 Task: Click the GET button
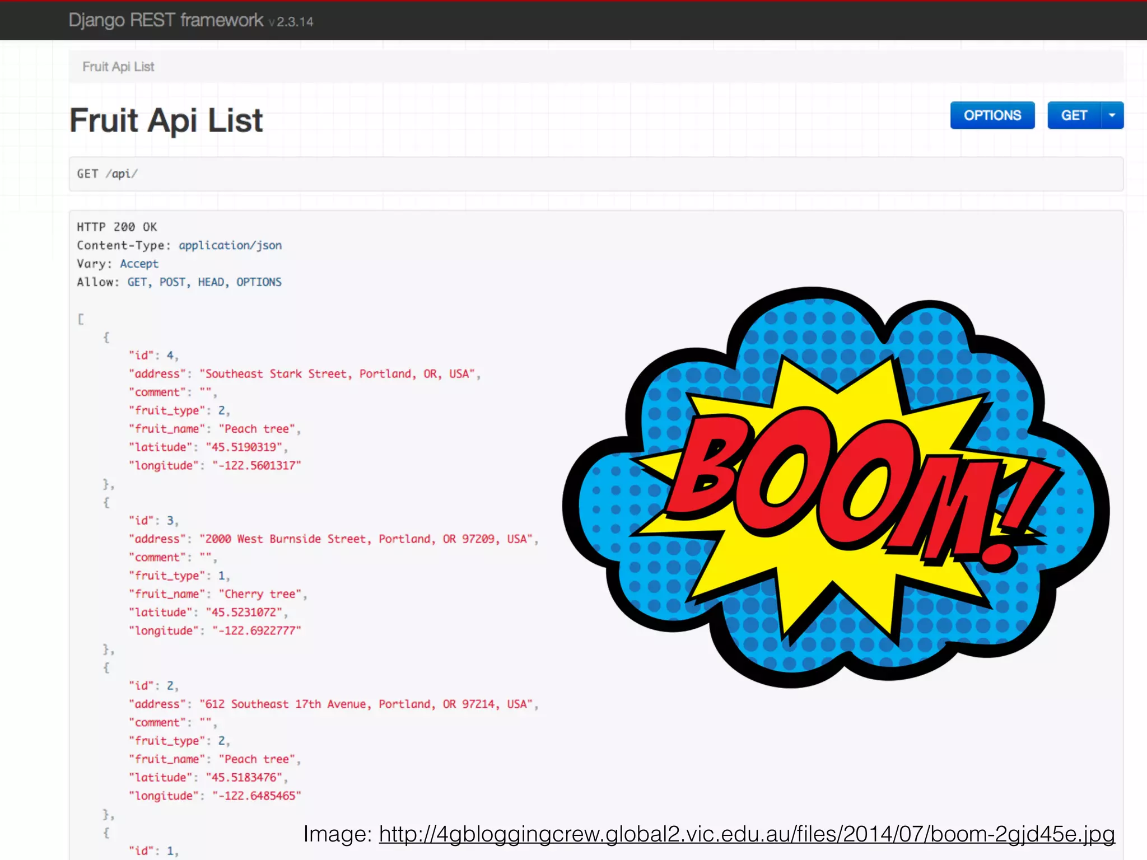tap(1074, 115)
